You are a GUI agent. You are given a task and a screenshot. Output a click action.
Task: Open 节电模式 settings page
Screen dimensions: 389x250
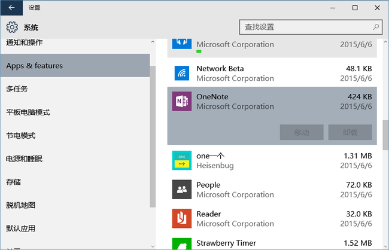[75, 135]
